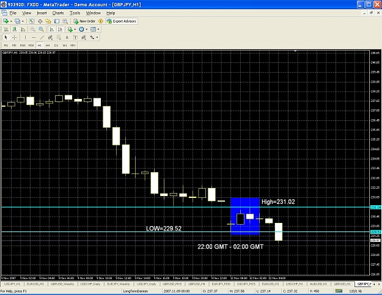Select the Text tool marked A
382x295 pixels.
67,37
